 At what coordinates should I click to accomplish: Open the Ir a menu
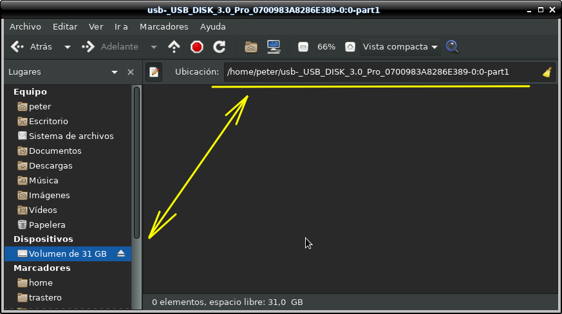point(121,27)
